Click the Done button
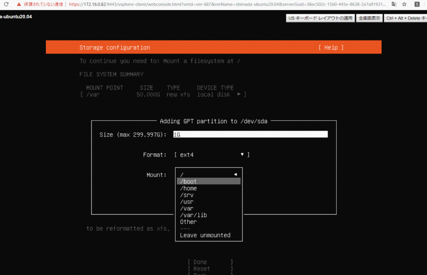The image size is (427, 275). [x=210, y=262]
